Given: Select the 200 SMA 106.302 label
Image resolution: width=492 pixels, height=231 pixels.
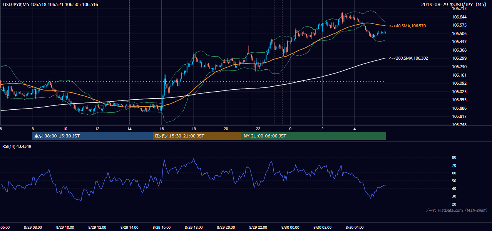Looking at the screenshot, I should coord(408,58).
